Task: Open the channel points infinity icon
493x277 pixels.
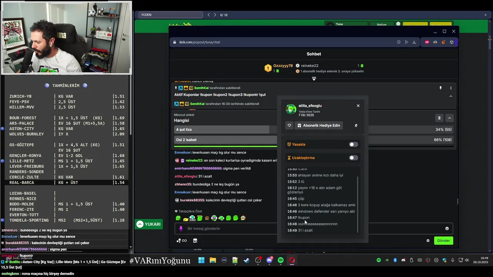Action: (x=181, y=240)
